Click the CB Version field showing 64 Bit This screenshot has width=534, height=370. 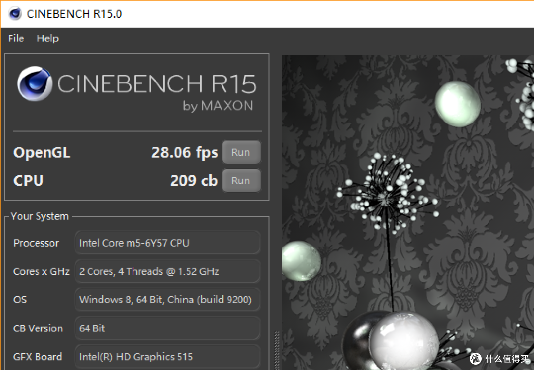(167, 328)
